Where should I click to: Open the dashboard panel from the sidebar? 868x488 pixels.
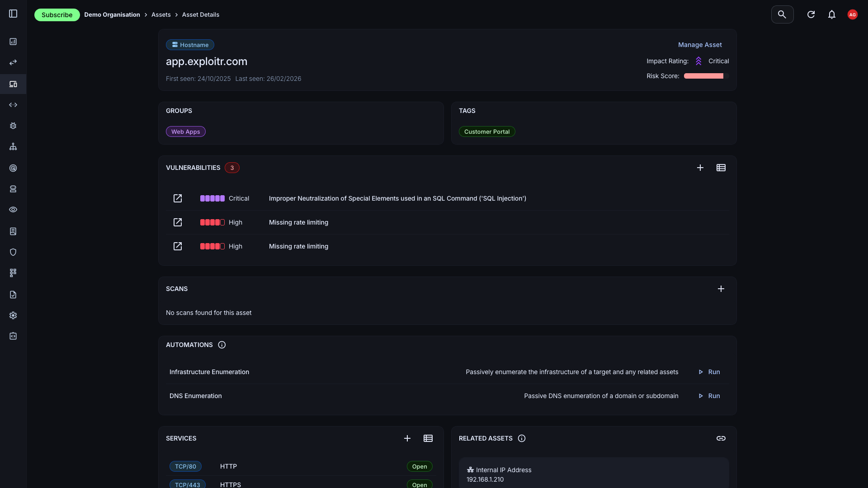click(13, 42)
